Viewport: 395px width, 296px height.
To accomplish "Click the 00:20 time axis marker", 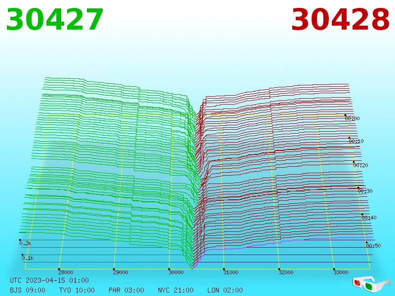I will 361,165.
